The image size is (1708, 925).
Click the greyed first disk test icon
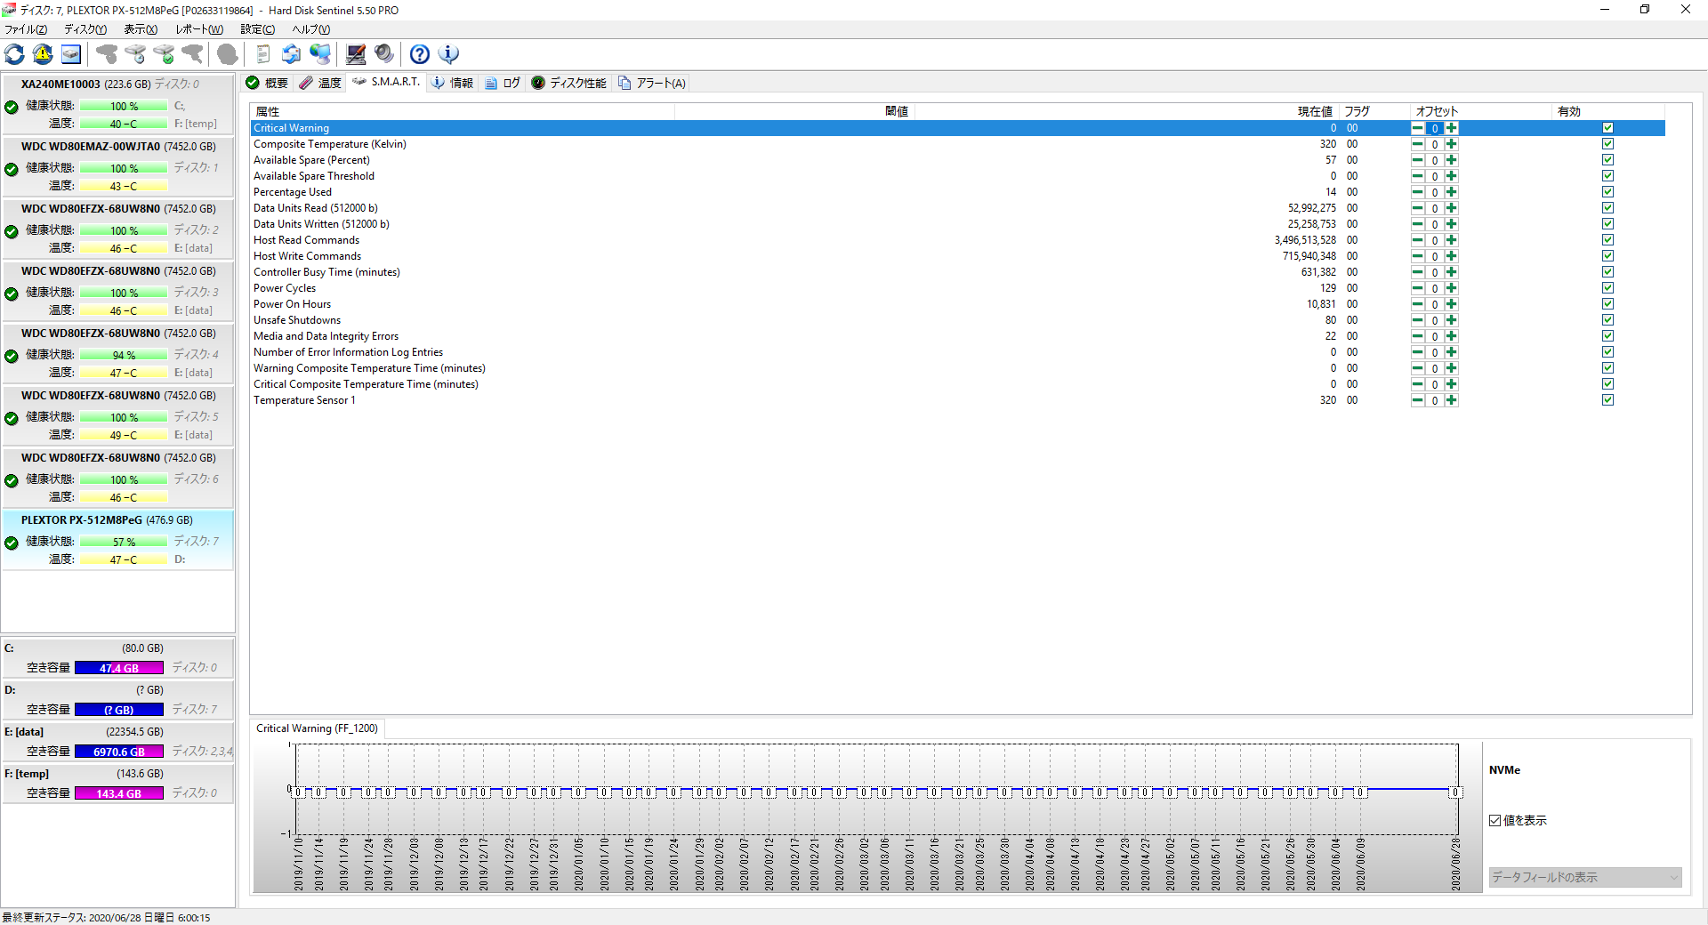pyautogui.click(x=107, y=54)
